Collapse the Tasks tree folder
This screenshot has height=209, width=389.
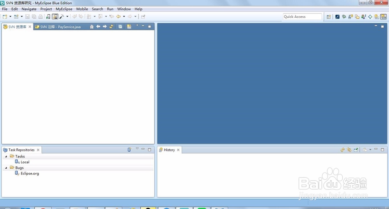[6, 156]
